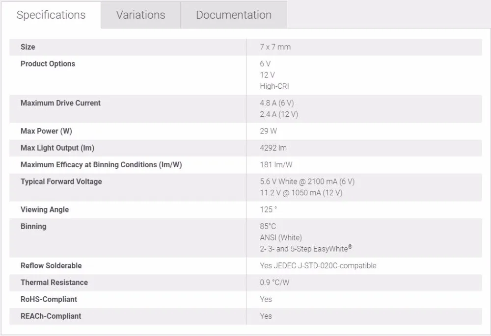Viewport: 491px width, 336px height.
Task: Click the '4292 lm' value
Action: point(273,148)
